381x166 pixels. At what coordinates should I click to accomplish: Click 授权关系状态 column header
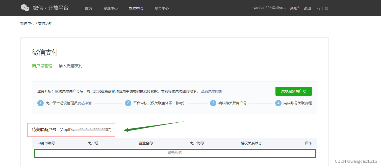[251, 143]
